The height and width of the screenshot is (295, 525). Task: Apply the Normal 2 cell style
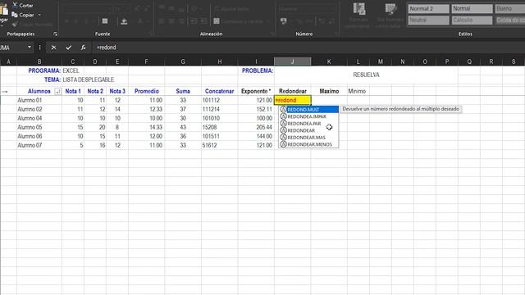428,9
